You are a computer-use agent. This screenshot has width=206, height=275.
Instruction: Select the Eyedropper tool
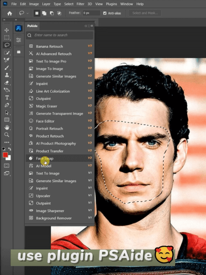tap(7, 60)
